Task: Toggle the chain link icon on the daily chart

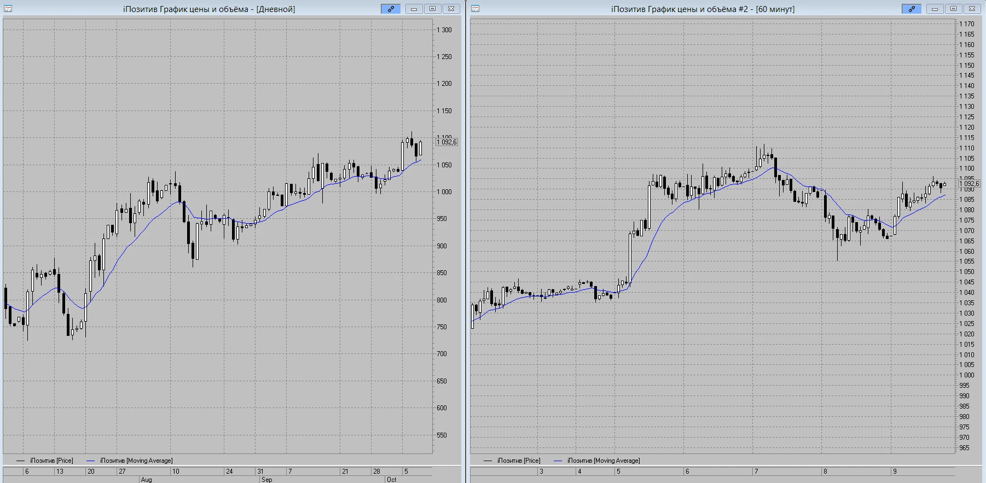Action: [391, 9]
